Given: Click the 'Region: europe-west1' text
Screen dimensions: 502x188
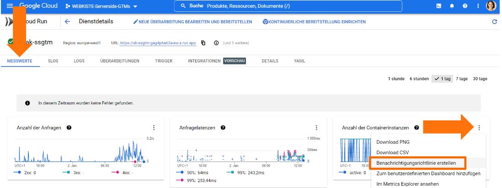Looking at the screenshot, I should tap(81, 43).
